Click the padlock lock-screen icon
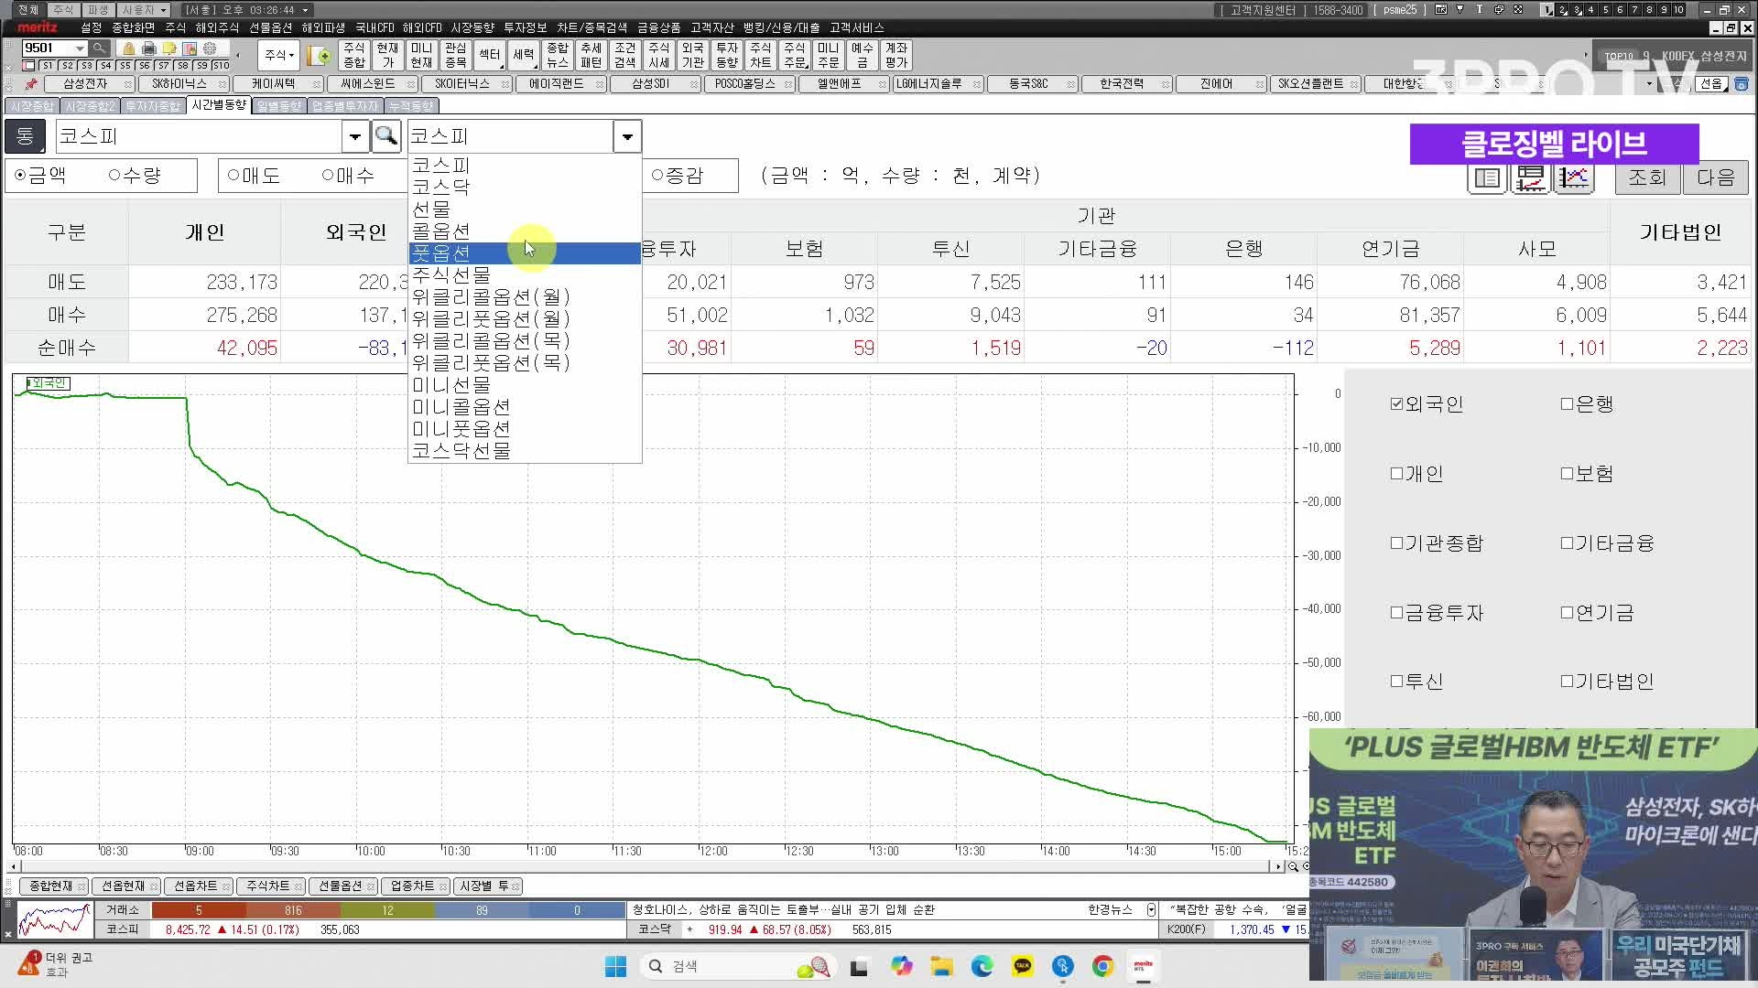The image size is (1758, 988). 128,48
